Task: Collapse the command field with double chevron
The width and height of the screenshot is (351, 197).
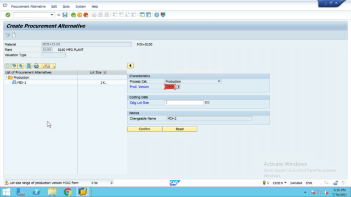Action: [59, 15]
